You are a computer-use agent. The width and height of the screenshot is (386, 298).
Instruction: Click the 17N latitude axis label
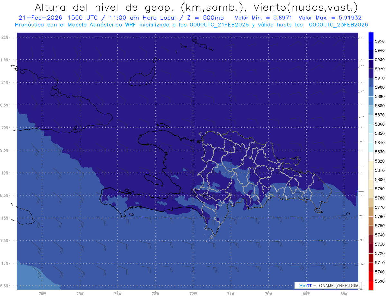(x=5, y=263)
